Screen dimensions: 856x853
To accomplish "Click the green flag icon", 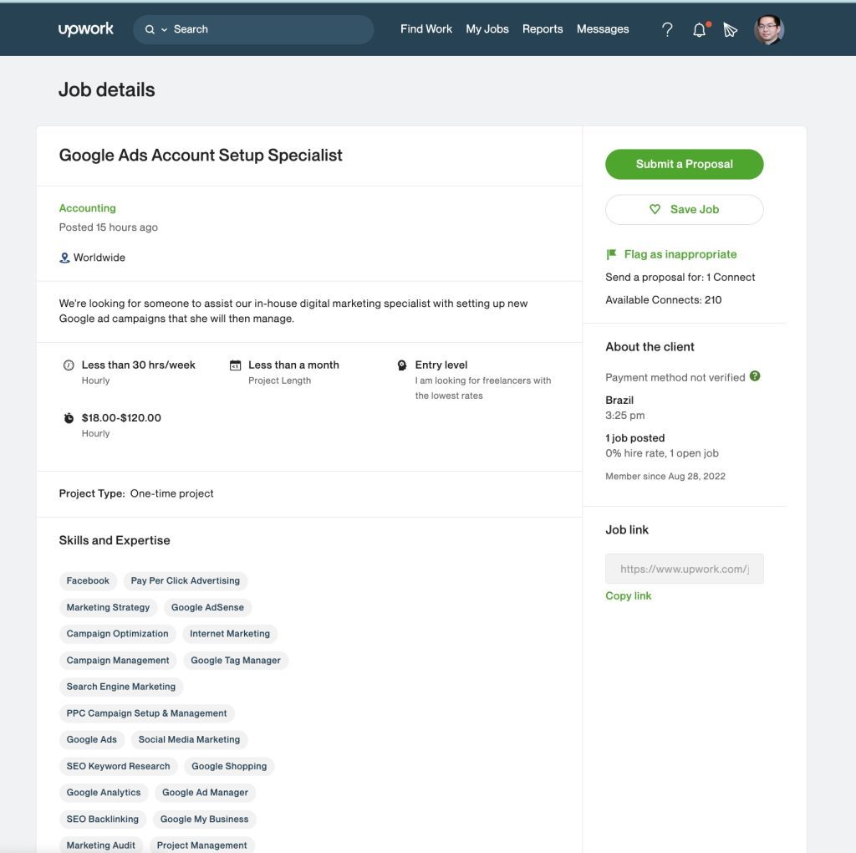I will tap(611, 254).
